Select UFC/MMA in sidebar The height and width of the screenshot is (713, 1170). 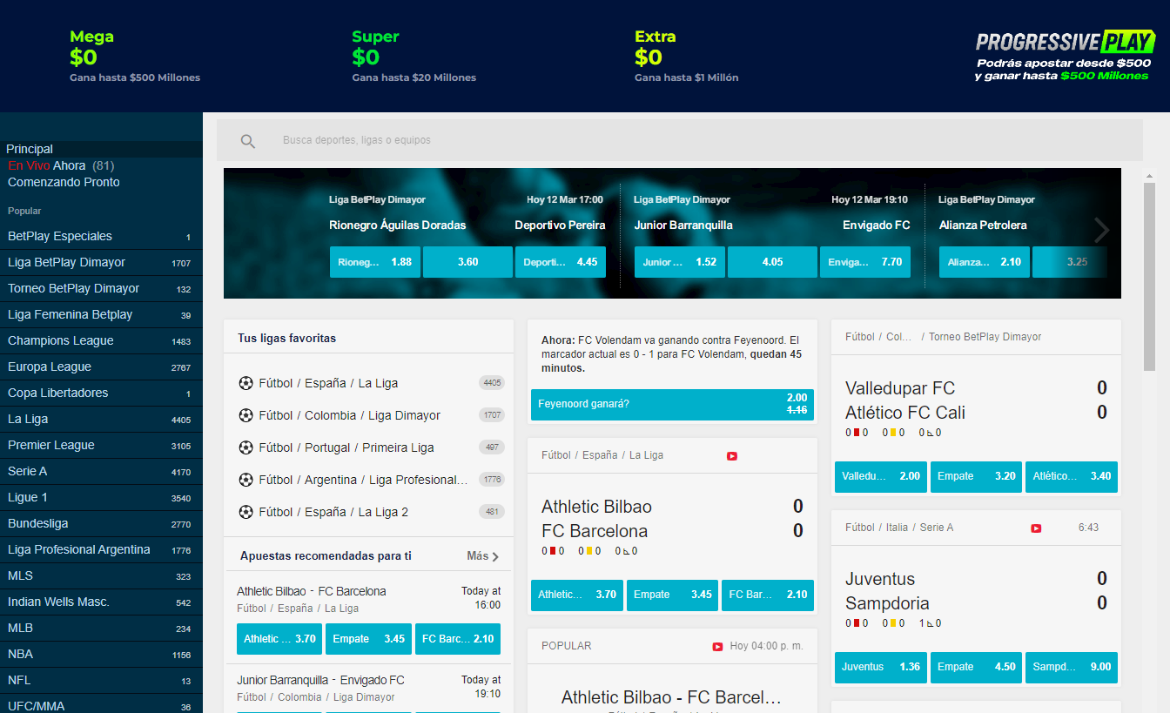tap(101, 704)
